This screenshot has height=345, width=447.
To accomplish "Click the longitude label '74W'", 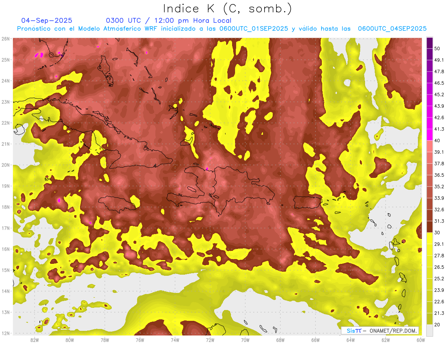I will (175, 340).
